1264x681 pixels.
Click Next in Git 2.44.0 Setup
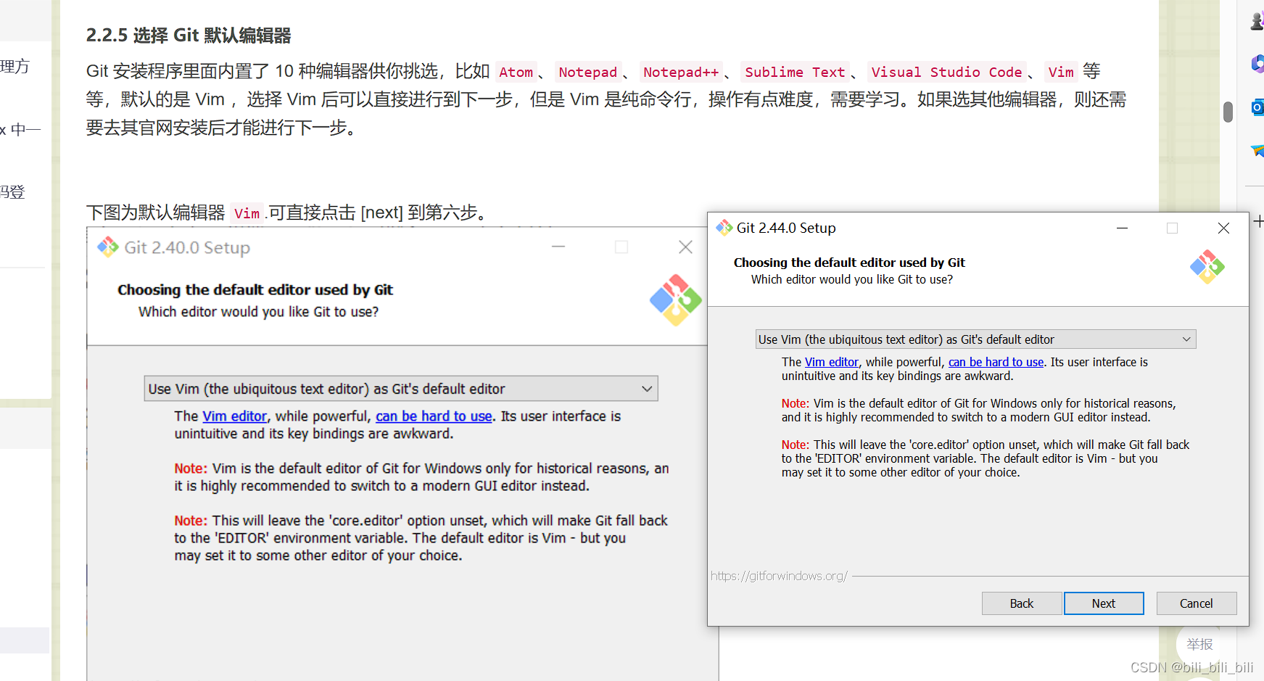pyautogui.click(x=1104, y=603)
